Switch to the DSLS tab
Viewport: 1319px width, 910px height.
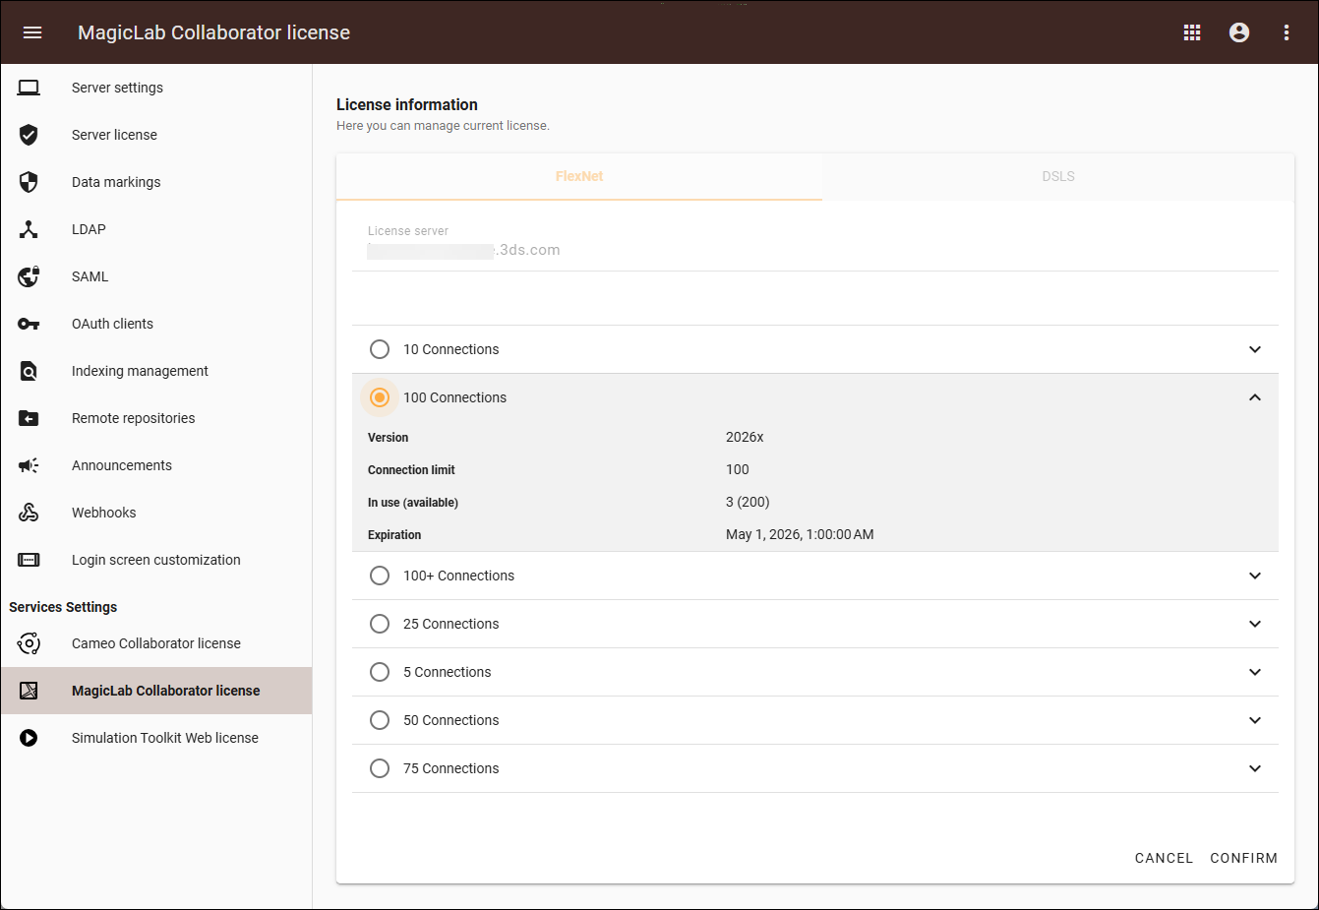point(1058,177)
